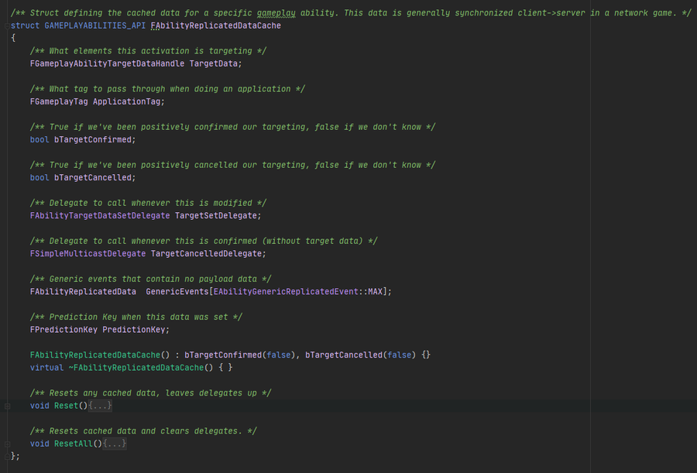697x473 pixels.
Task: Click the GenericEvents array name
Action: pos(177,292)
